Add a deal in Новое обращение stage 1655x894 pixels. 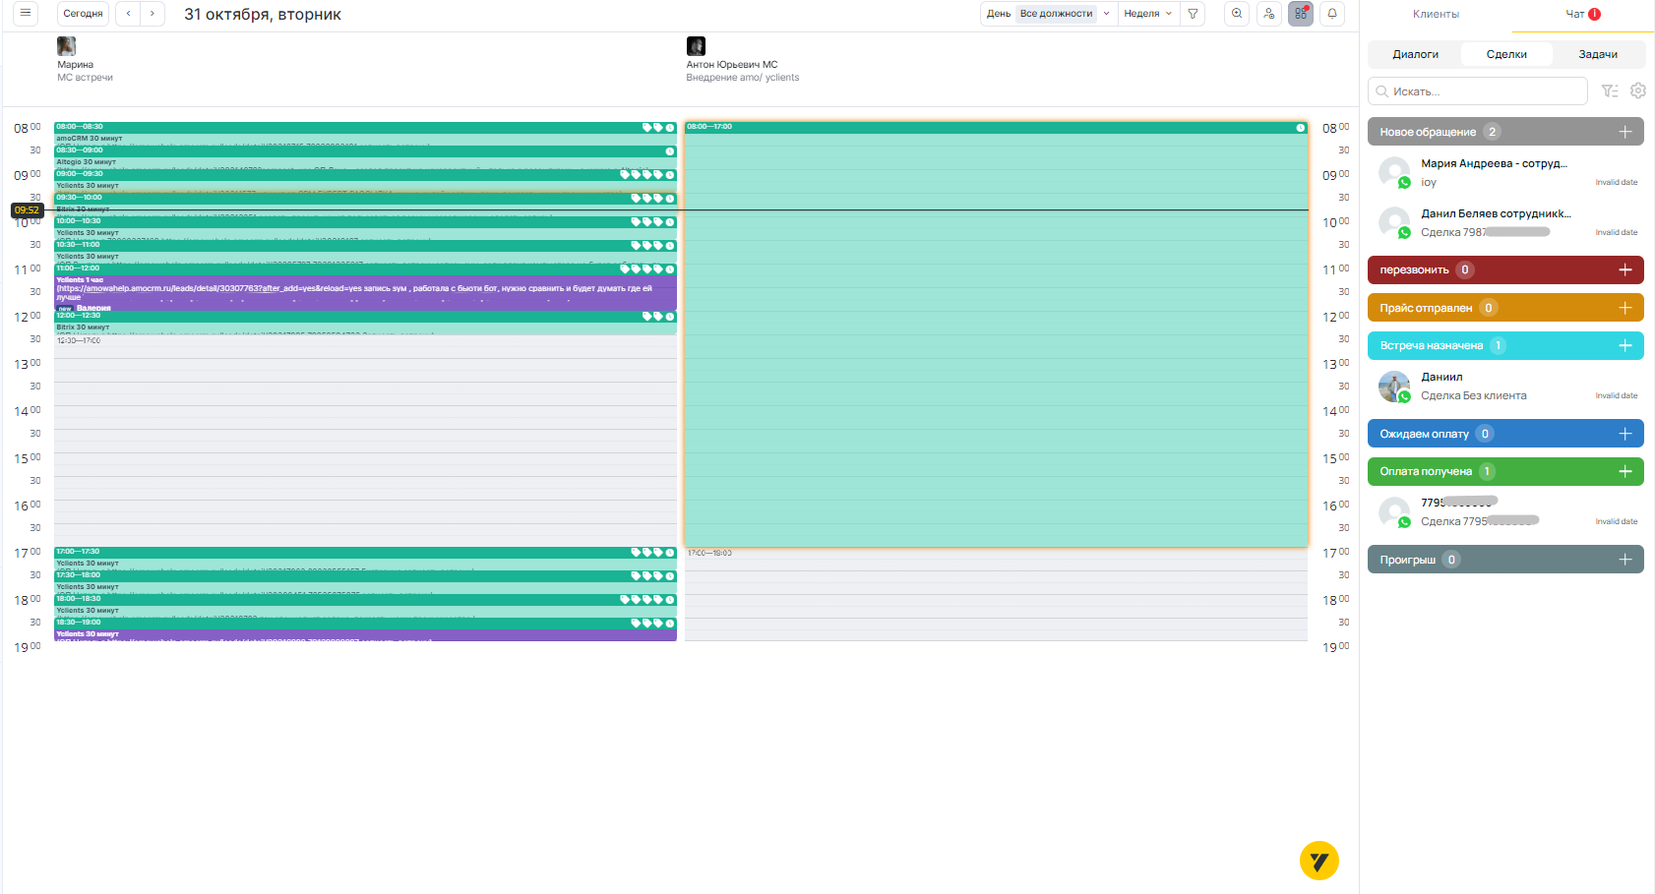coord(1624,132)
